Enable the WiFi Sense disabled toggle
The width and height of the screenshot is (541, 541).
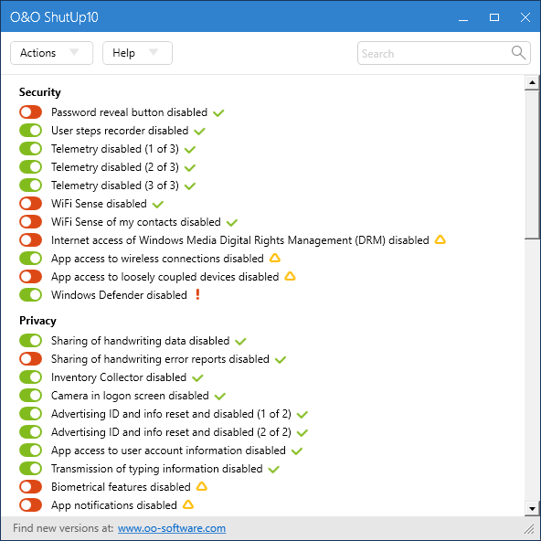coord(31,203)
